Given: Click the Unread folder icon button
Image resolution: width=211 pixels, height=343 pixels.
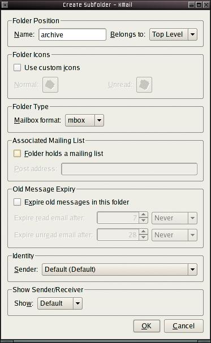Looking at the screenshot, I should 144,85.
